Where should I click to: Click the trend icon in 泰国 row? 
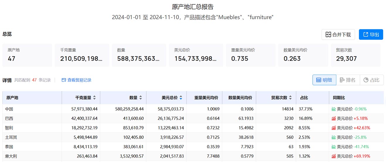click(x=333, y=147)
